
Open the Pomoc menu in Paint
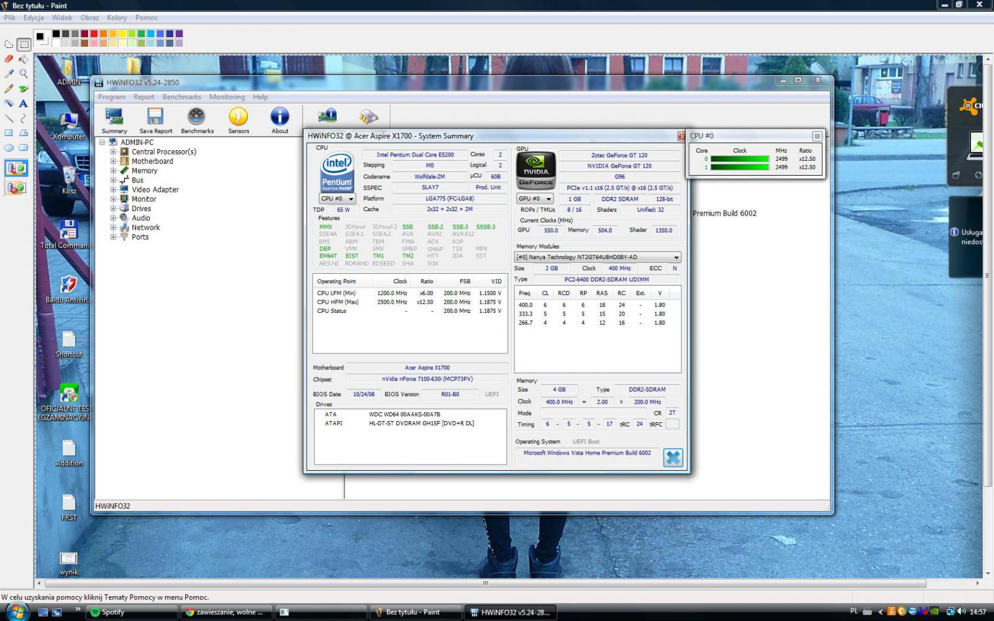click(147, 17)
